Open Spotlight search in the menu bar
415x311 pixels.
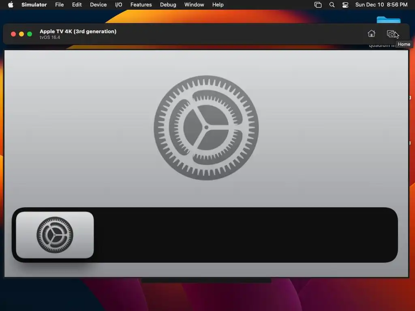point(332,5)
